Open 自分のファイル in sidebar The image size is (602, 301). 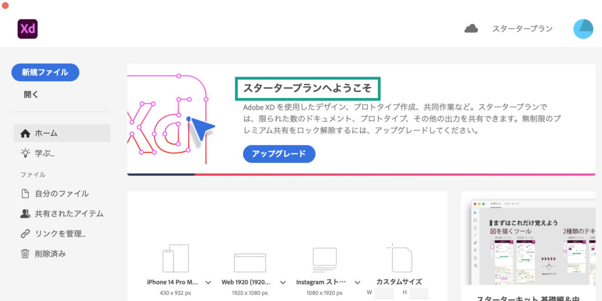point(62,193)
